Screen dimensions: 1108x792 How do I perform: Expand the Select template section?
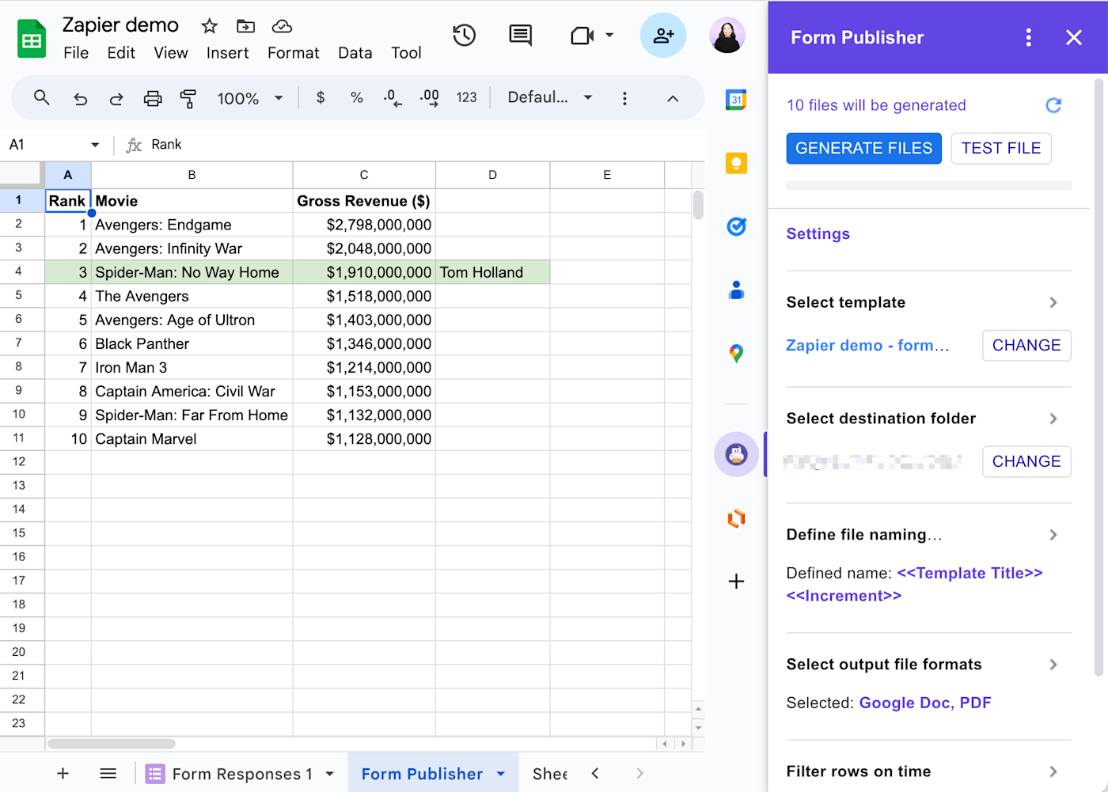[1053, 302]
